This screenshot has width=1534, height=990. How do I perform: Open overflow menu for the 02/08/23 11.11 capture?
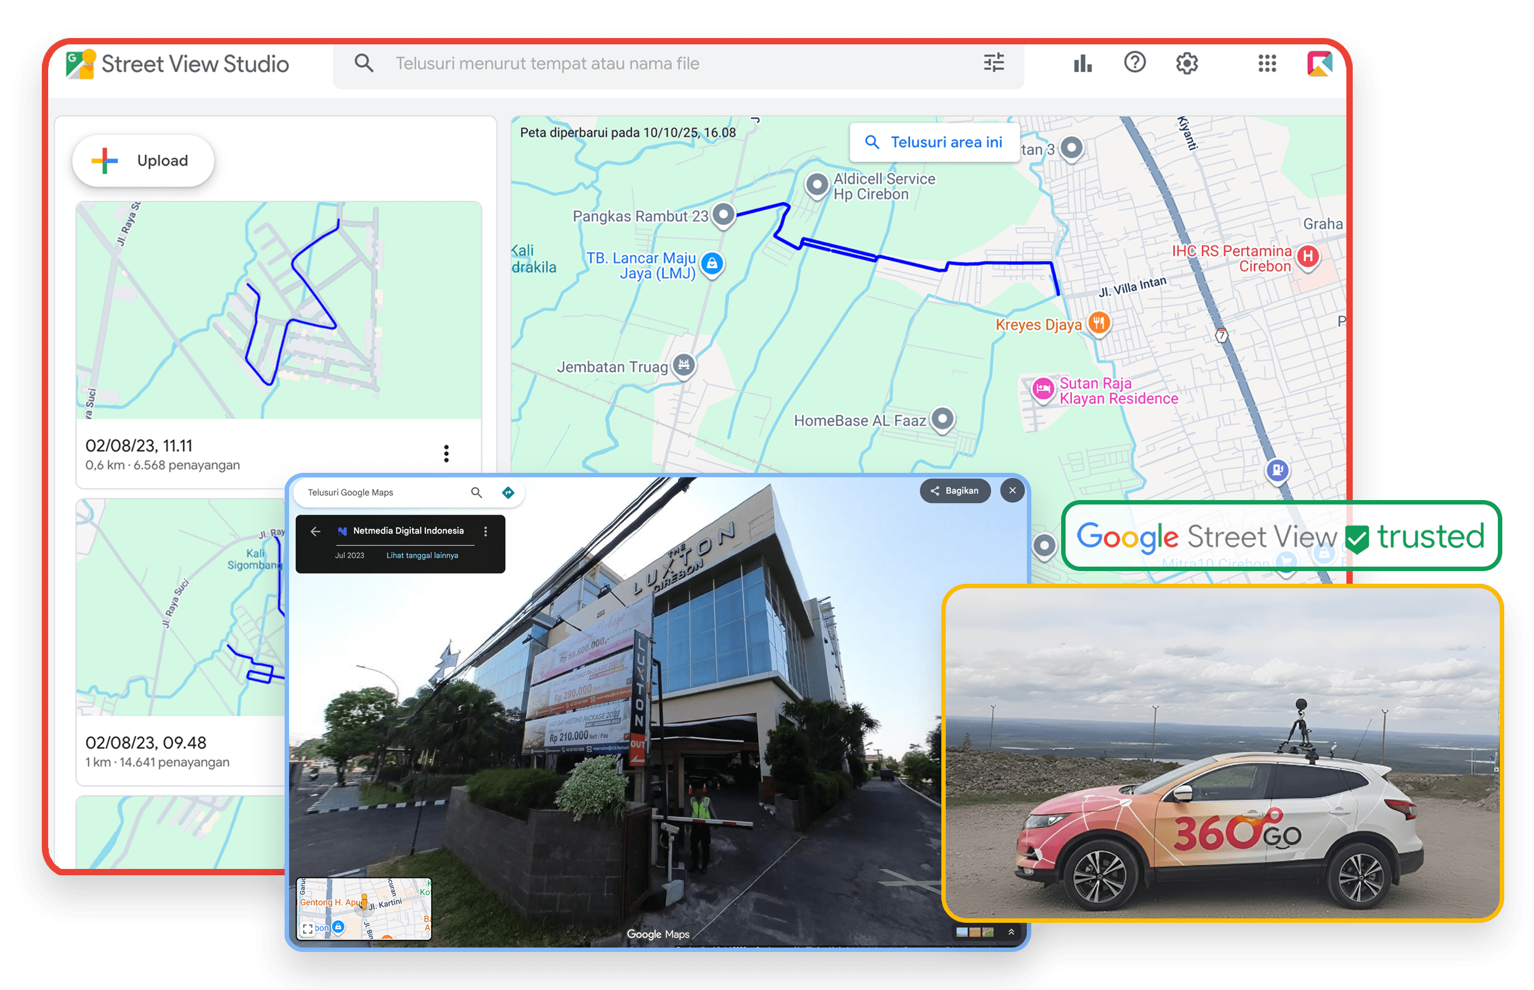[446, 453]
